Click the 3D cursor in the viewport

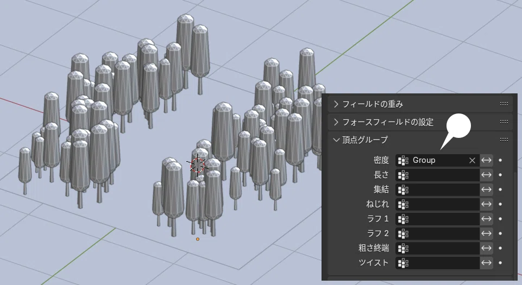click(197, 165)
